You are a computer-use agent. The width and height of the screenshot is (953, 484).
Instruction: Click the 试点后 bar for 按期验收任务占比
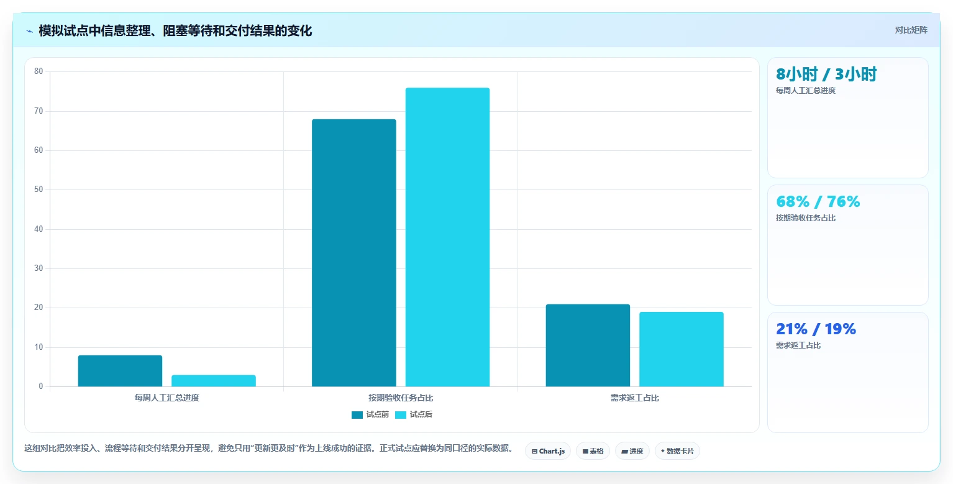pyautogui.click(x=447, y=237)
